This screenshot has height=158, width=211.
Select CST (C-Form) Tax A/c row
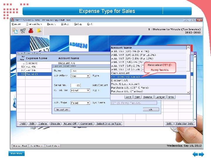coord(148,77)
